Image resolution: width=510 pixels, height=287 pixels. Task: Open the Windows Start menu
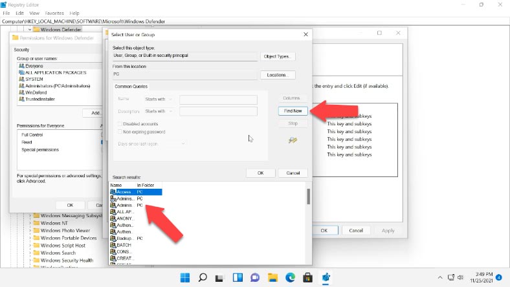185,277
